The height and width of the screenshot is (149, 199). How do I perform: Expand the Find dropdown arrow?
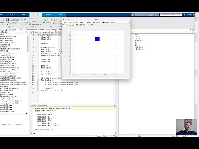click(x=36, y=22)
